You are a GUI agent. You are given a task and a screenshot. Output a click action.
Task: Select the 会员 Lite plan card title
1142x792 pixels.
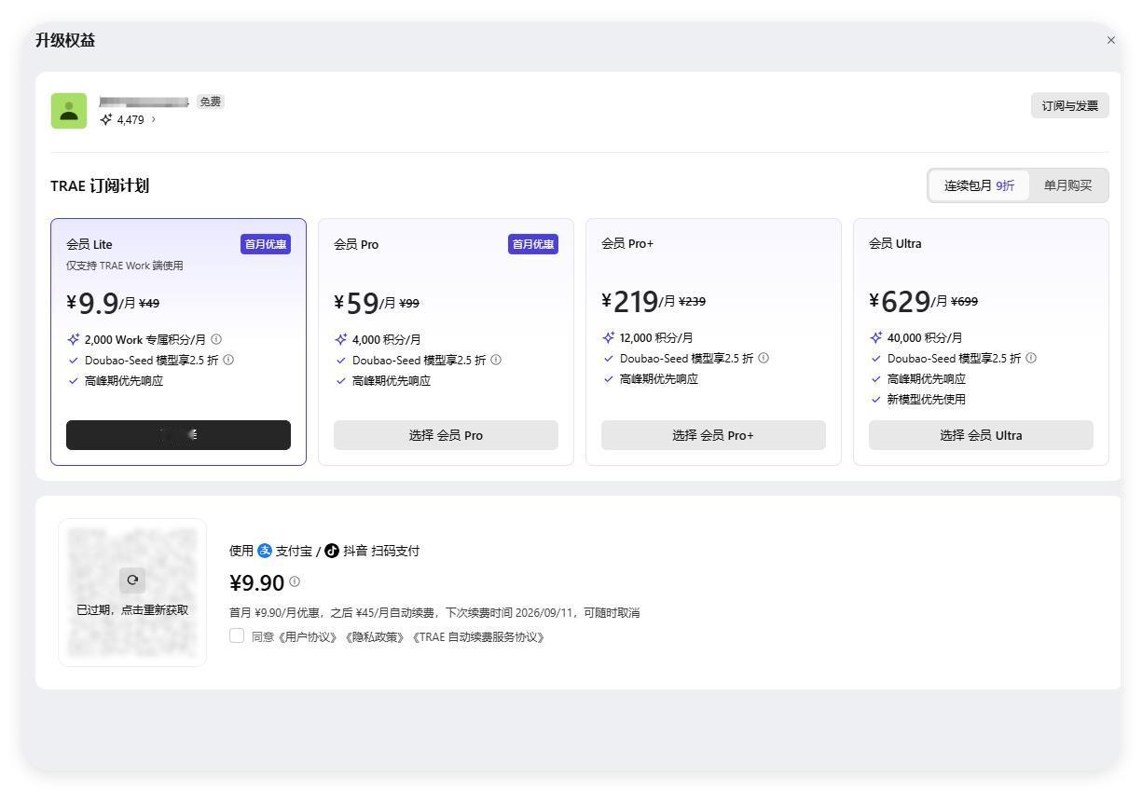coord(89,244)
